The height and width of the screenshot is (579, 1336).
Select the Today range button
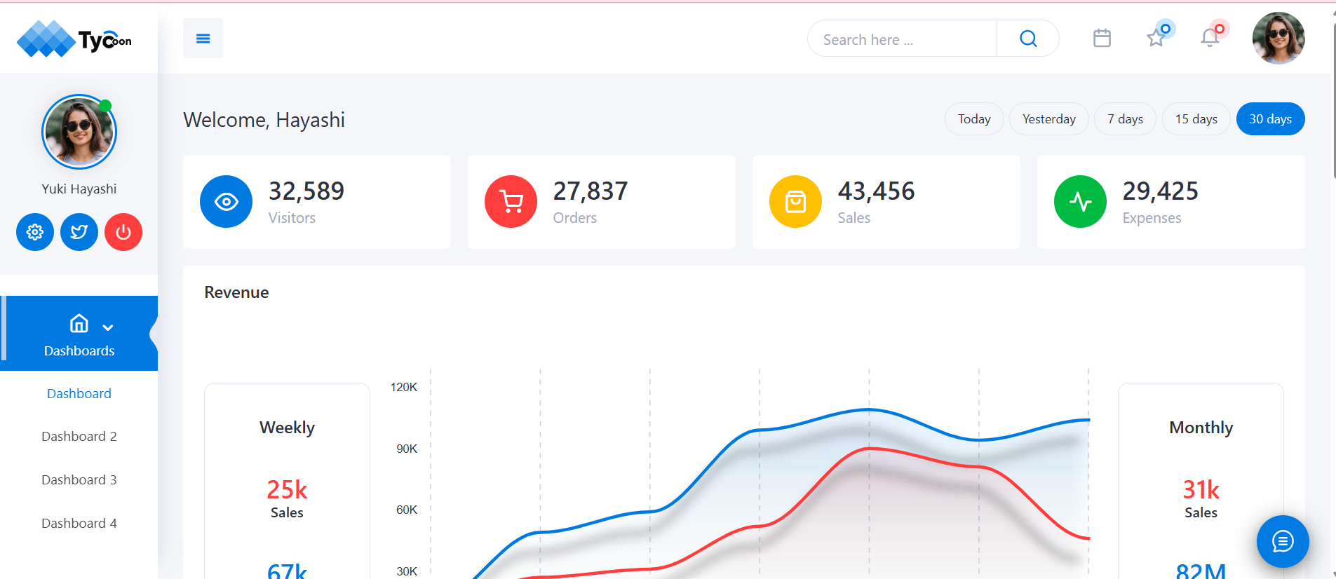click(x=973, y=119)
